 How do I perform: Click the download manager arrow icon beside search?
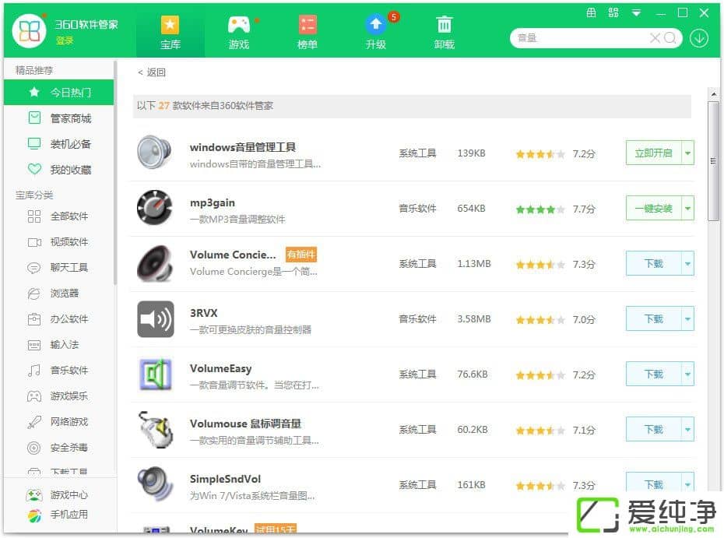pyautogui.click(x=698, y=37)
